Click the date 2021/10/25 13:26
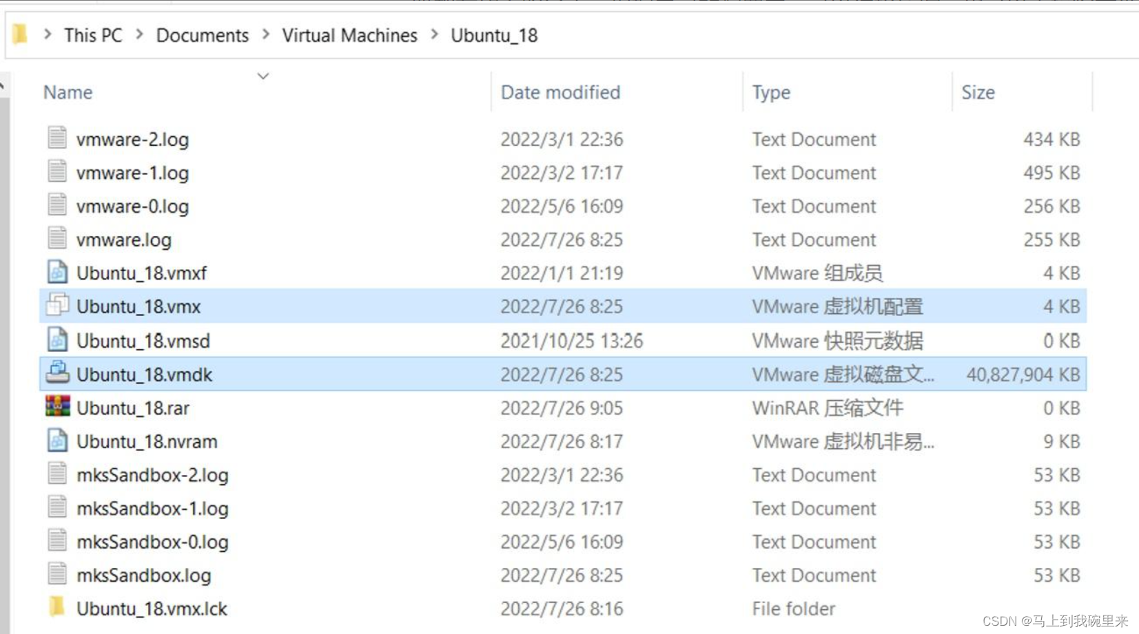1139x634 pixels. pos(571,341)
